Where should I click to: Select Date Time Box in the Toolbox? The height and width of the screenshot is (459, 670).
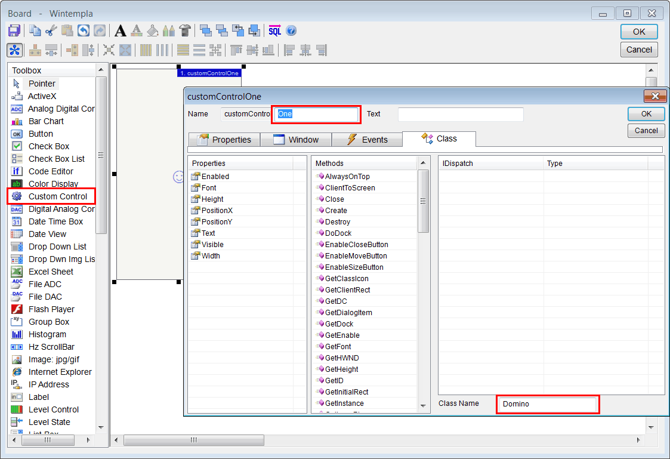55,221
